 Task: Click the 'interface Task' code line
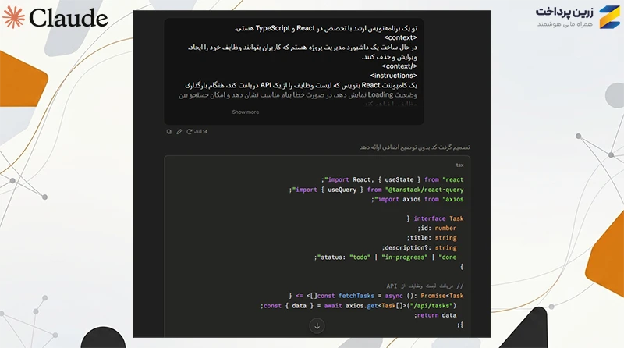coord(435,218)
